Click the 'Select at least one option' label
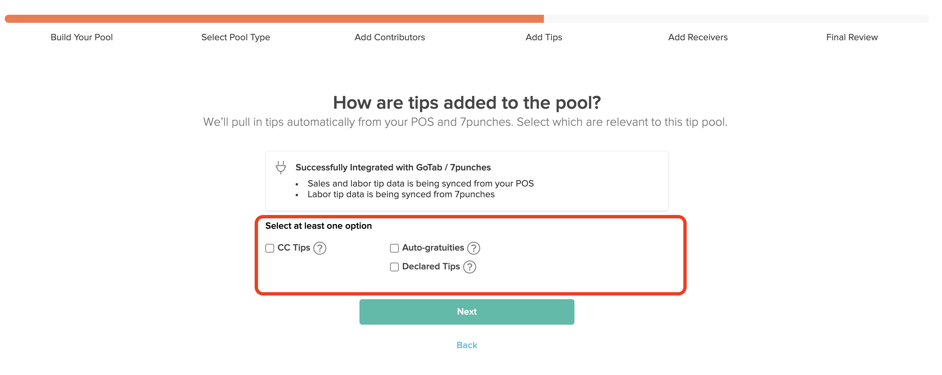This screenshot has width=942, height=375. 318,226
